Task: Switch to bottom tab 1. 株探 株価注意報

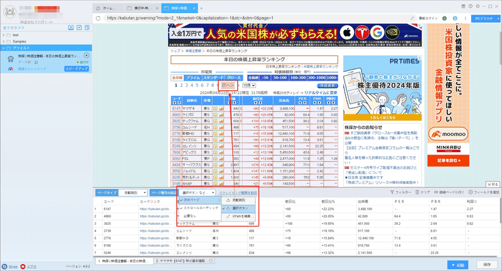Action: [124, 261]
